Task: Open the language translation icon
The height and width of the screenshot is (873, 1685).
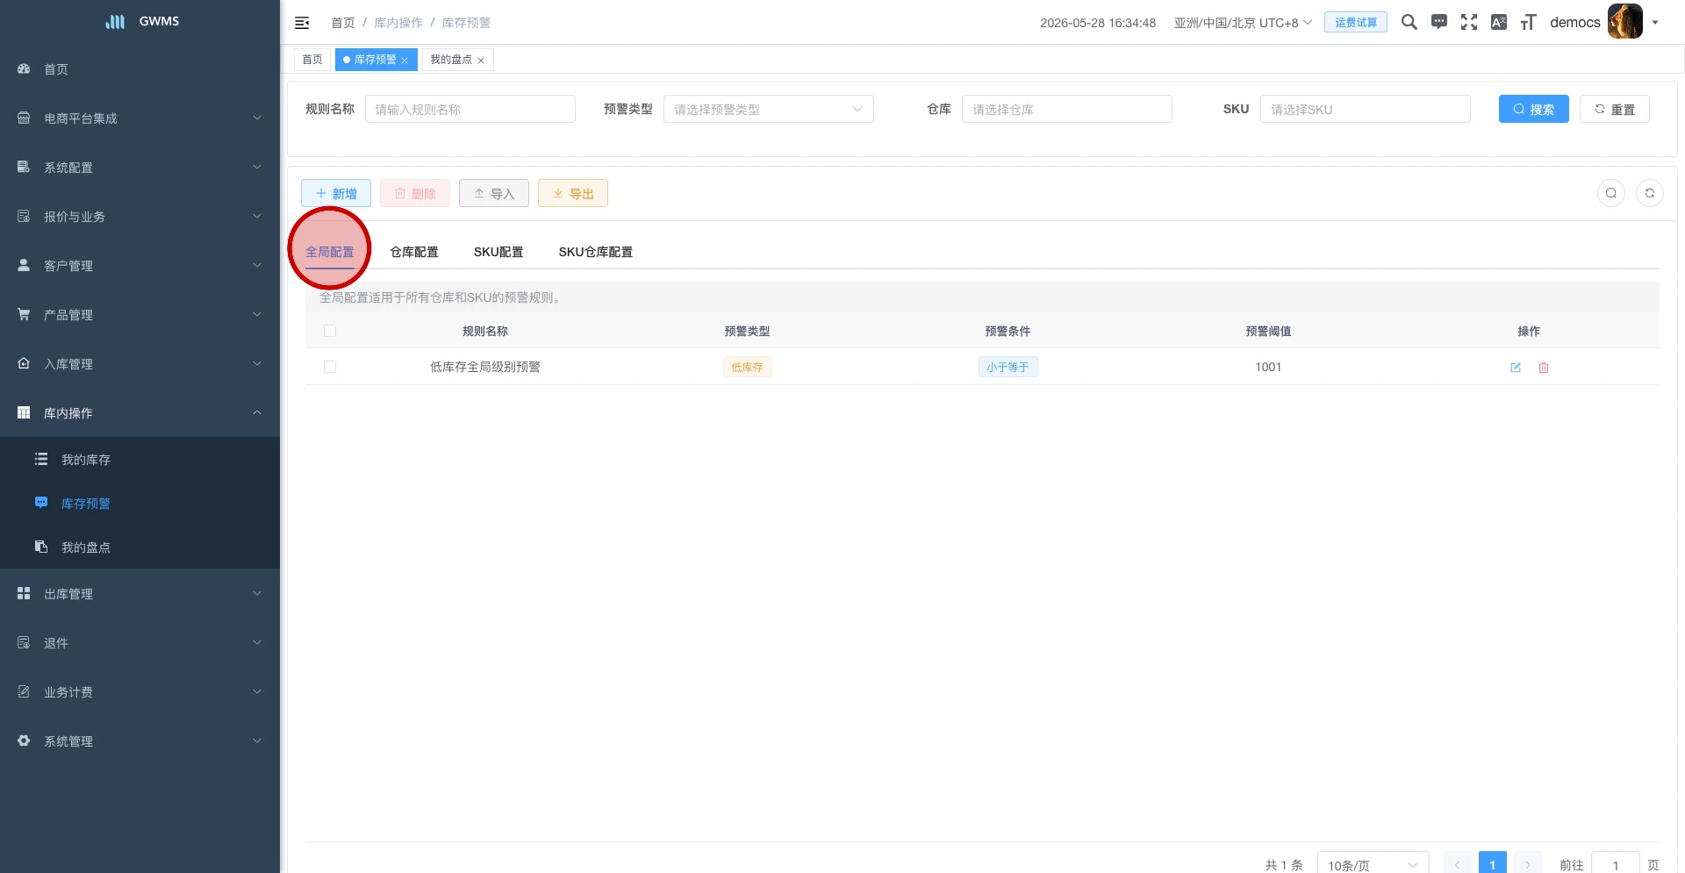Action: tap(1499, 22)
